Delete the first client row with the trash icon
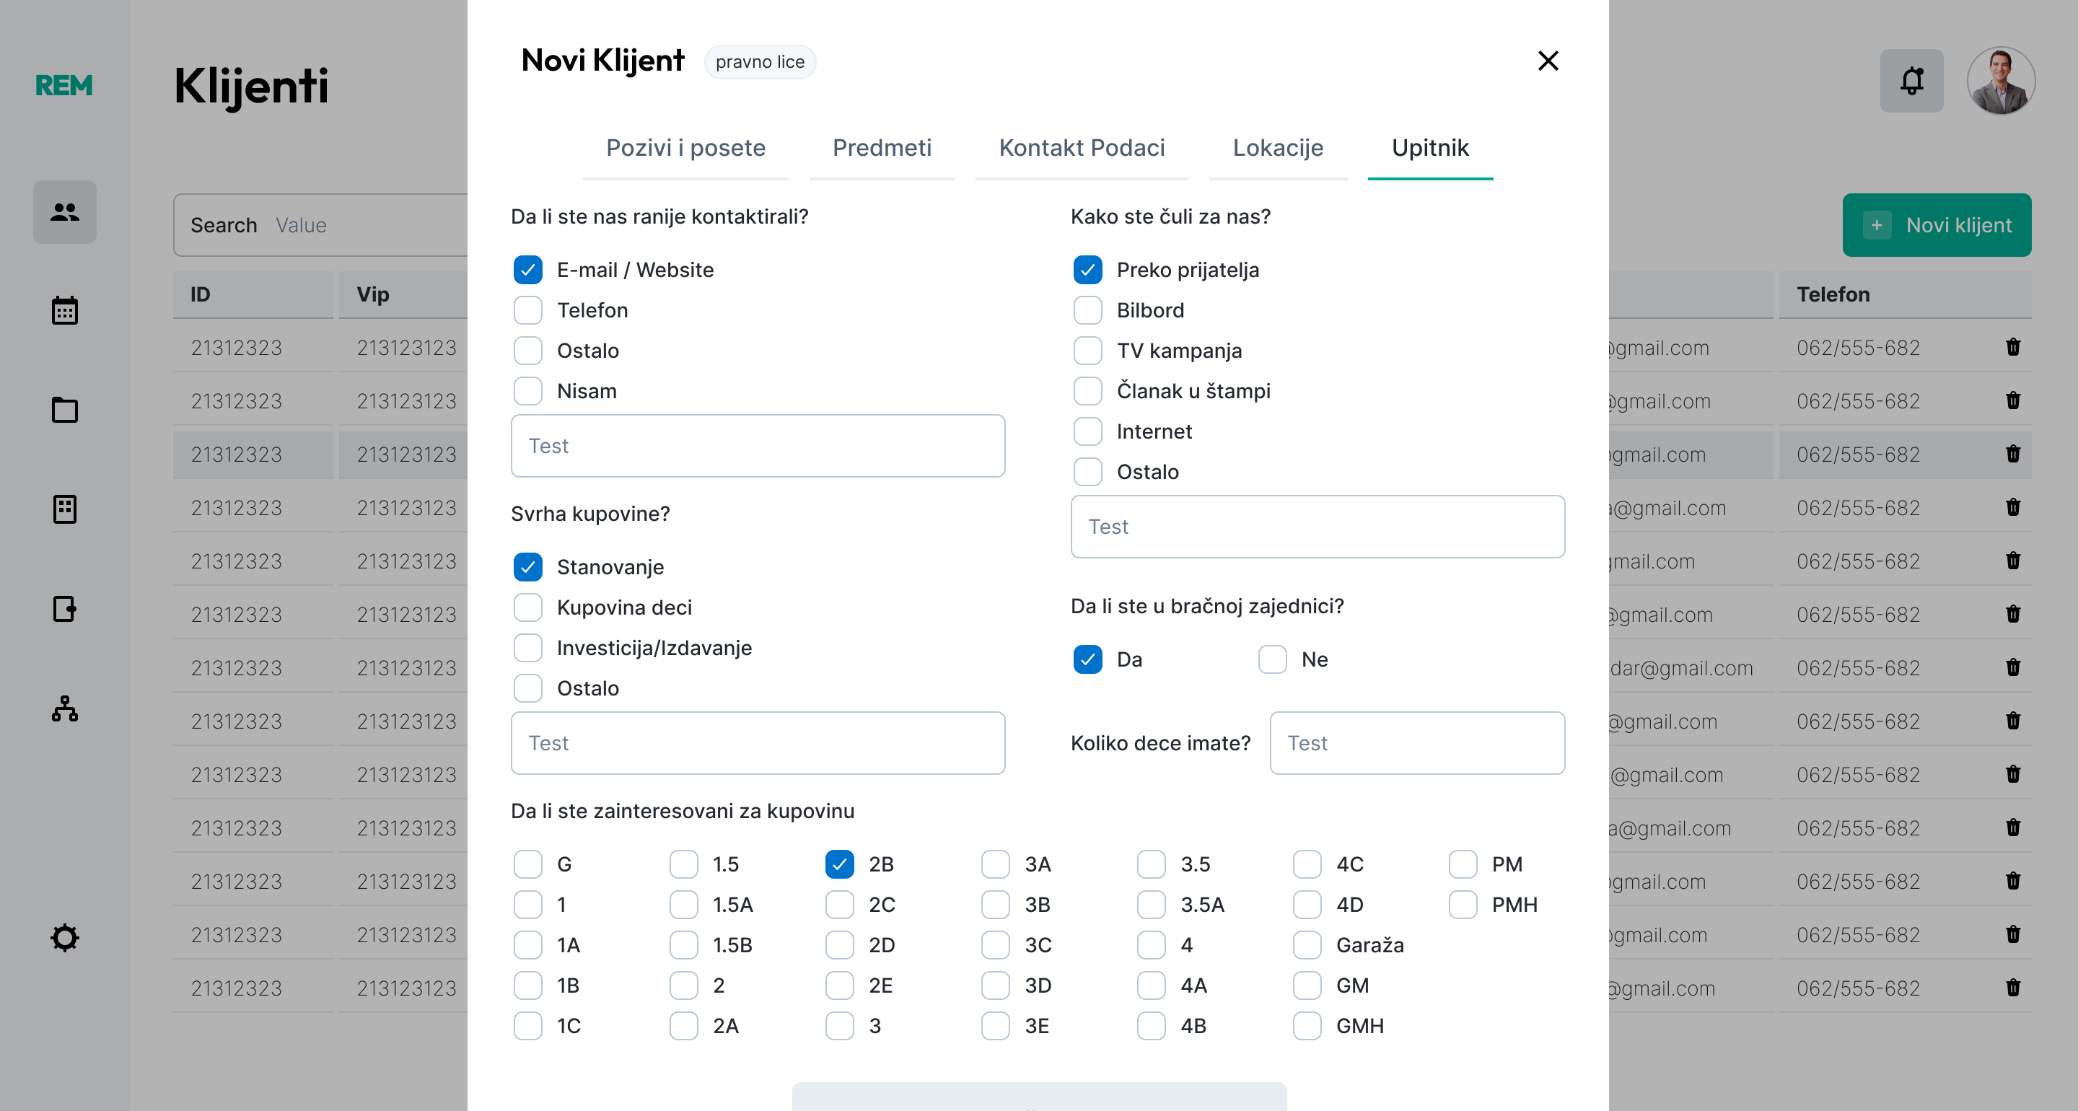The image size is (2078, 1111). pyautogui.click(x=2012, y=347)
